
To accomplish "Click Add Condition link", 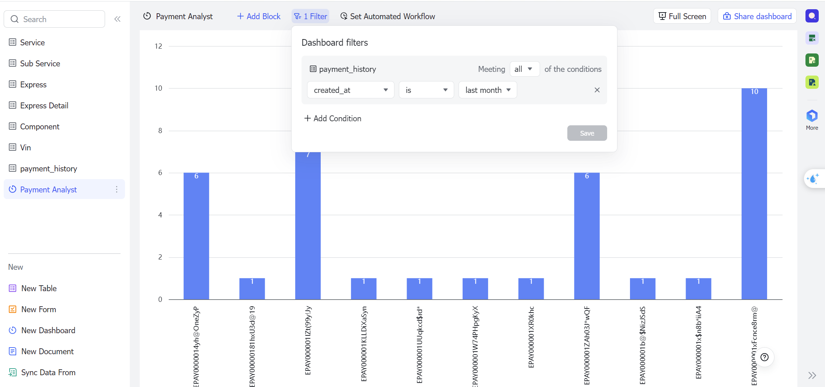I will point(333,118).
